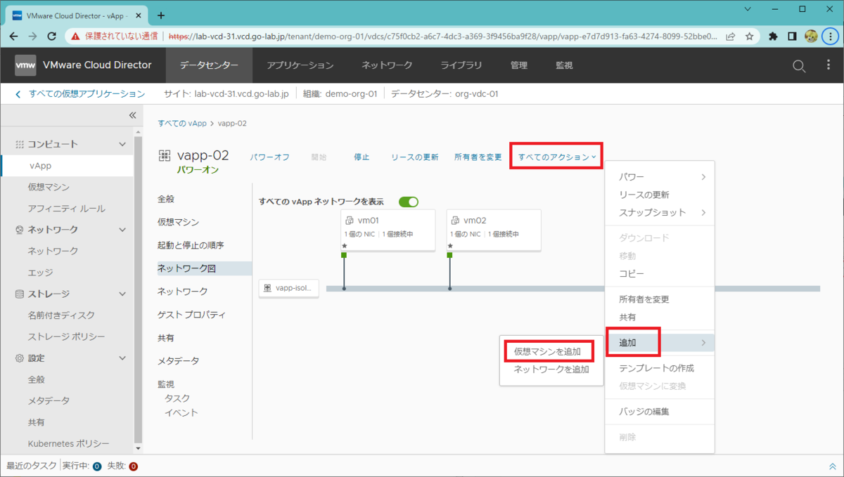Click the vapp-isol network icon
The height and width of the screenshot is (477, 844).
coord(268,288)
